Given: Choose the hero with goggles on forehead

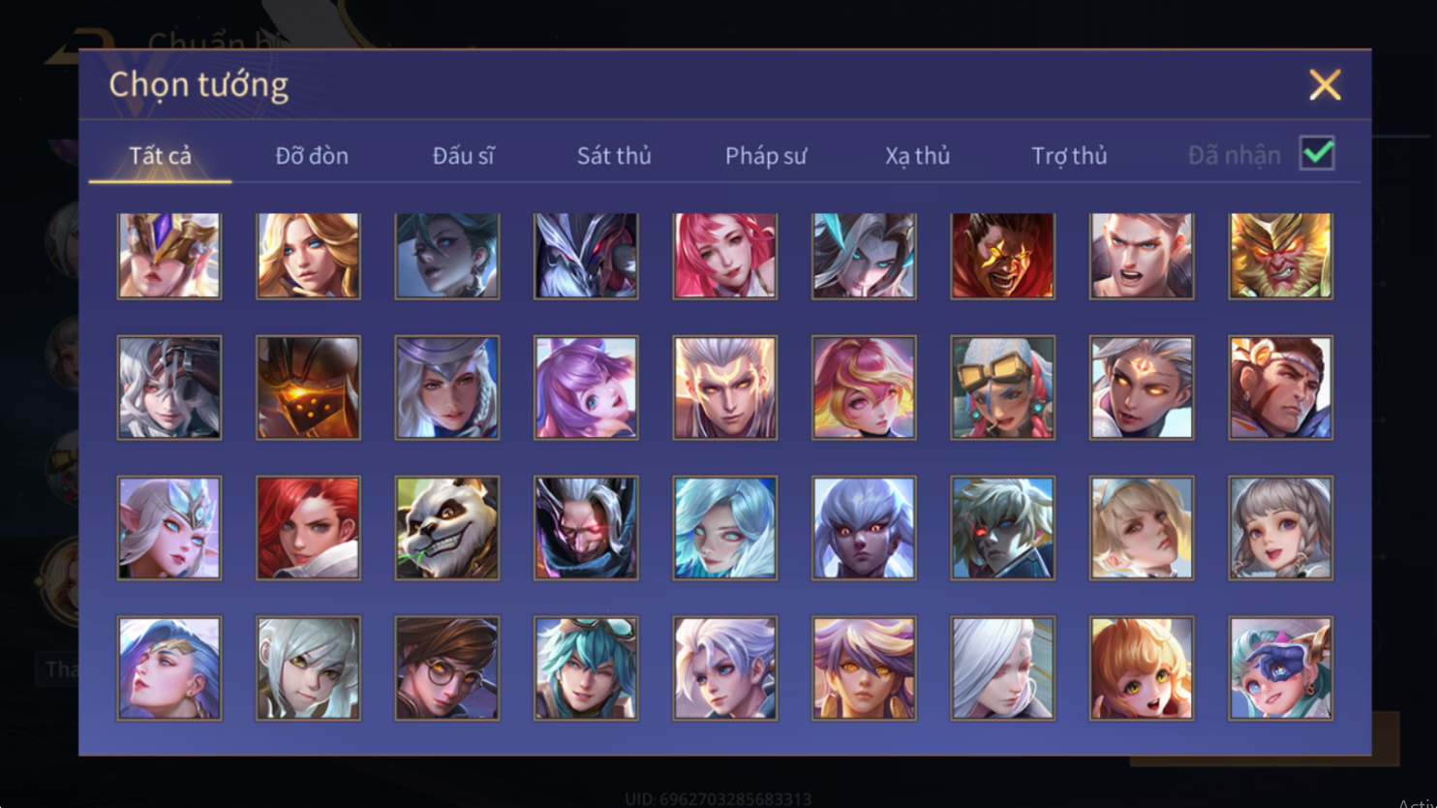Looking at the screenshot, I should click(x=1002, y=388).
